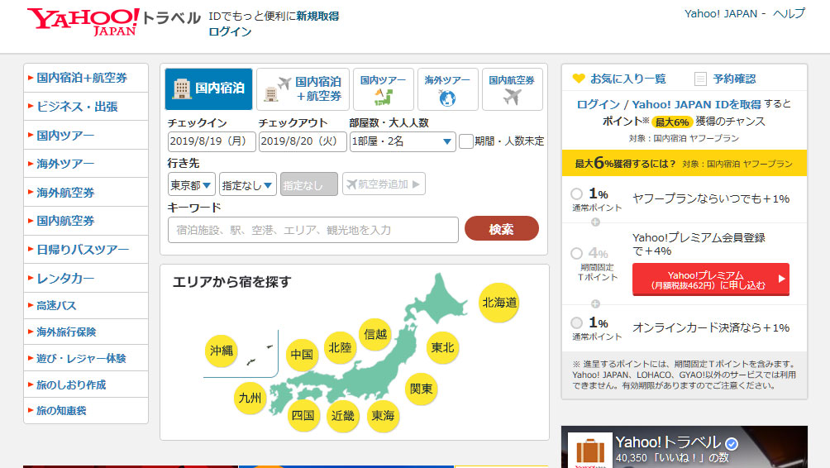
Task: Open 海外ツアー in the sidebar
Action: click(x=86, y=164)
